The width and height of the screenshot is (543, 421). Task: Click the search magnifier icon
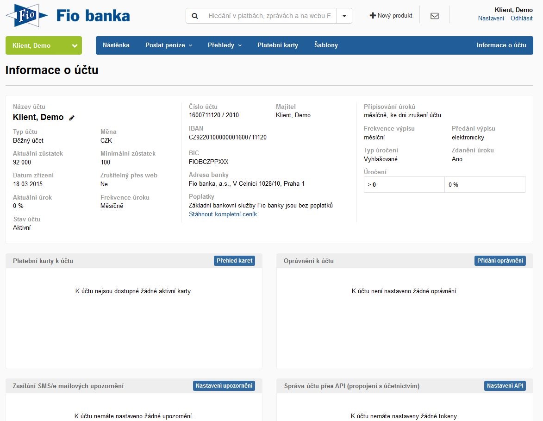[195, 16]
